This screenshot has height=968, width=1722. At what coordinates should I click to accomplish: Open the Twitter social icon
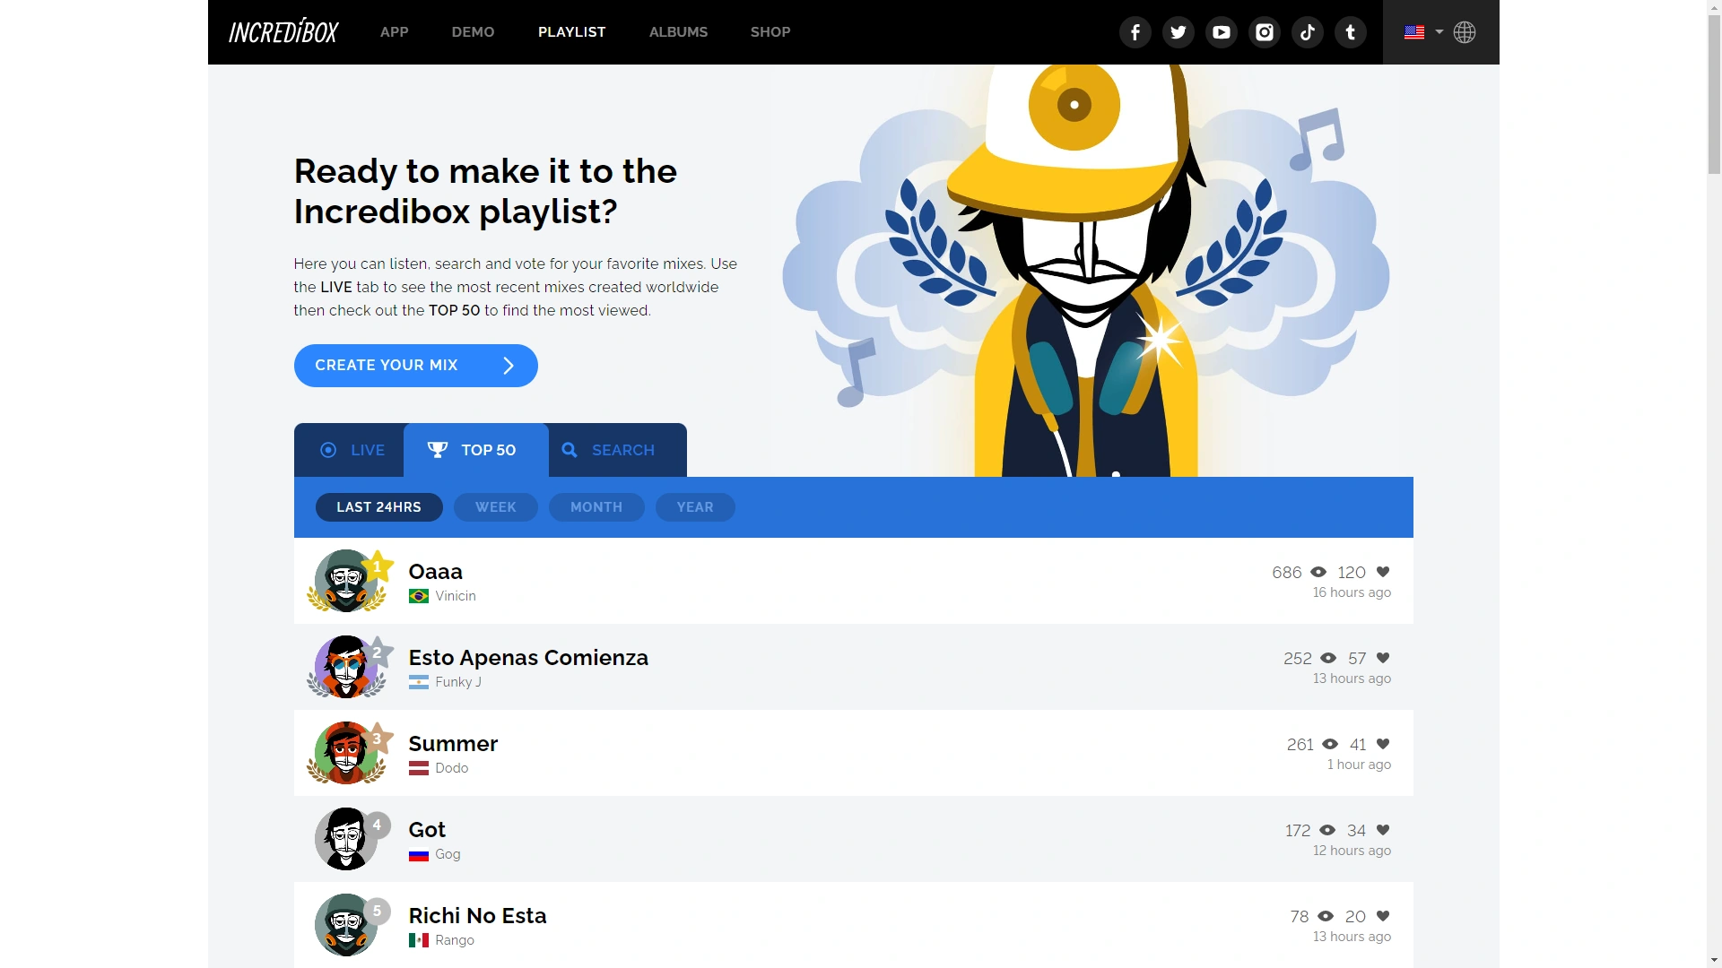(x=1178, y=32)
